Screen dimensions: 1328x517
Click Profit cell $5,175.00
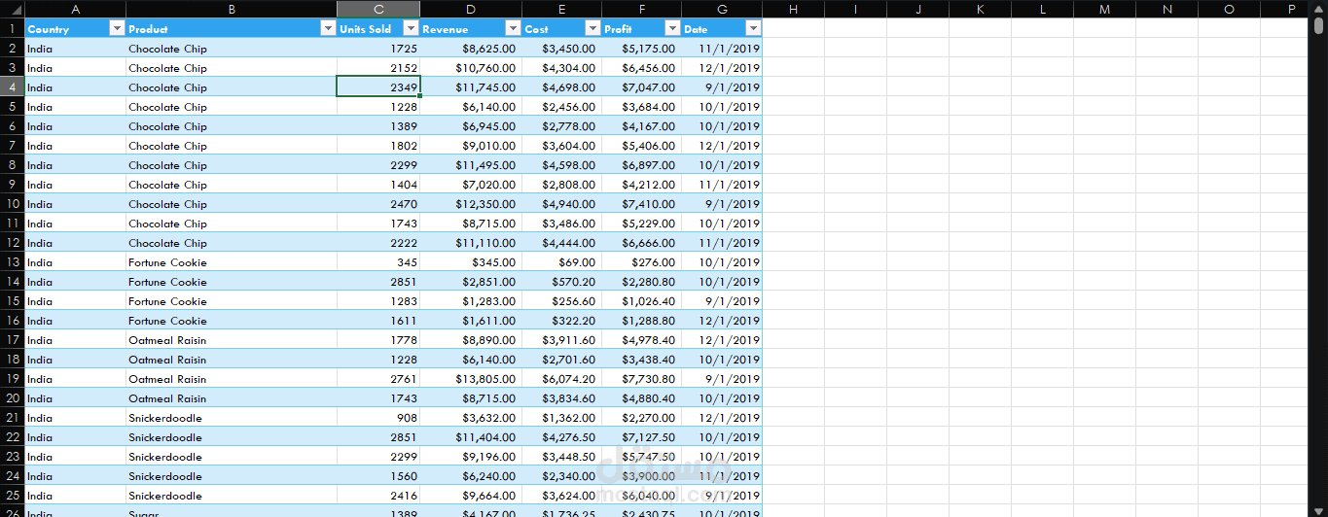(x=641, y=48)
